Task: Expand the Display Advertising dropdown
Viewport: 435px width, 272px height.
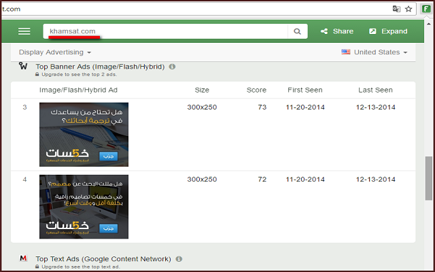Action: point(55,52)
